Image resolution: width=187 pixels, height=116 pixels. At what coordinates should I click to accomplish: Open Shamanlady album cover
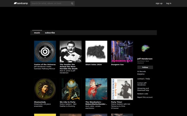(45, 89)
